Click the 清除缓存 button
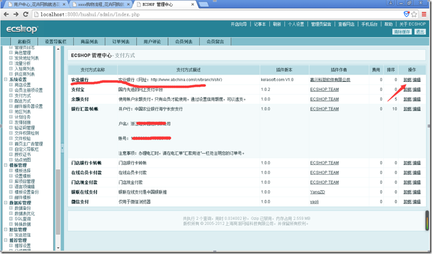 tap(402, 32)
